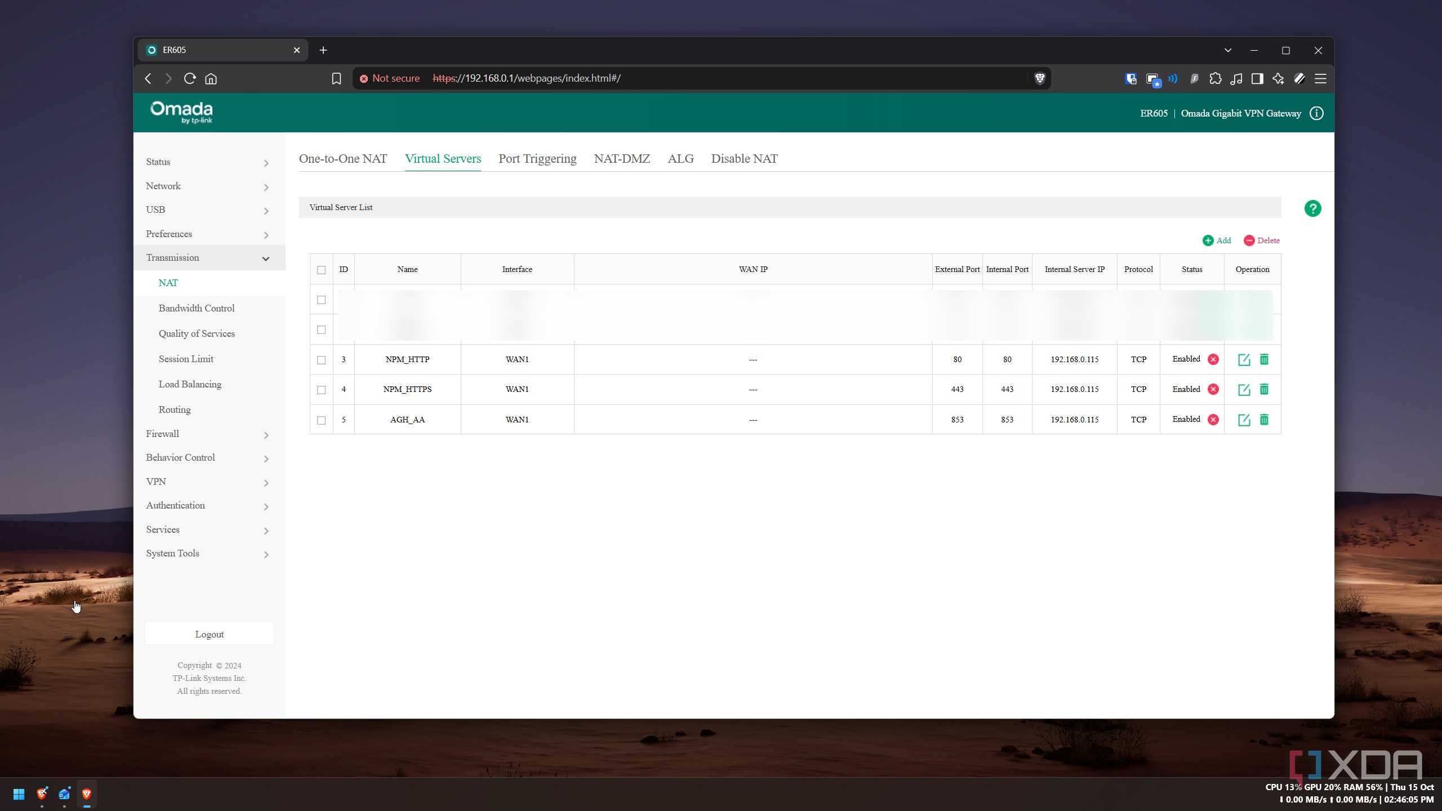Delete the NPM_HTTPS entry via trash icon
The image size is (1442, 811).
pos(1264,389)
